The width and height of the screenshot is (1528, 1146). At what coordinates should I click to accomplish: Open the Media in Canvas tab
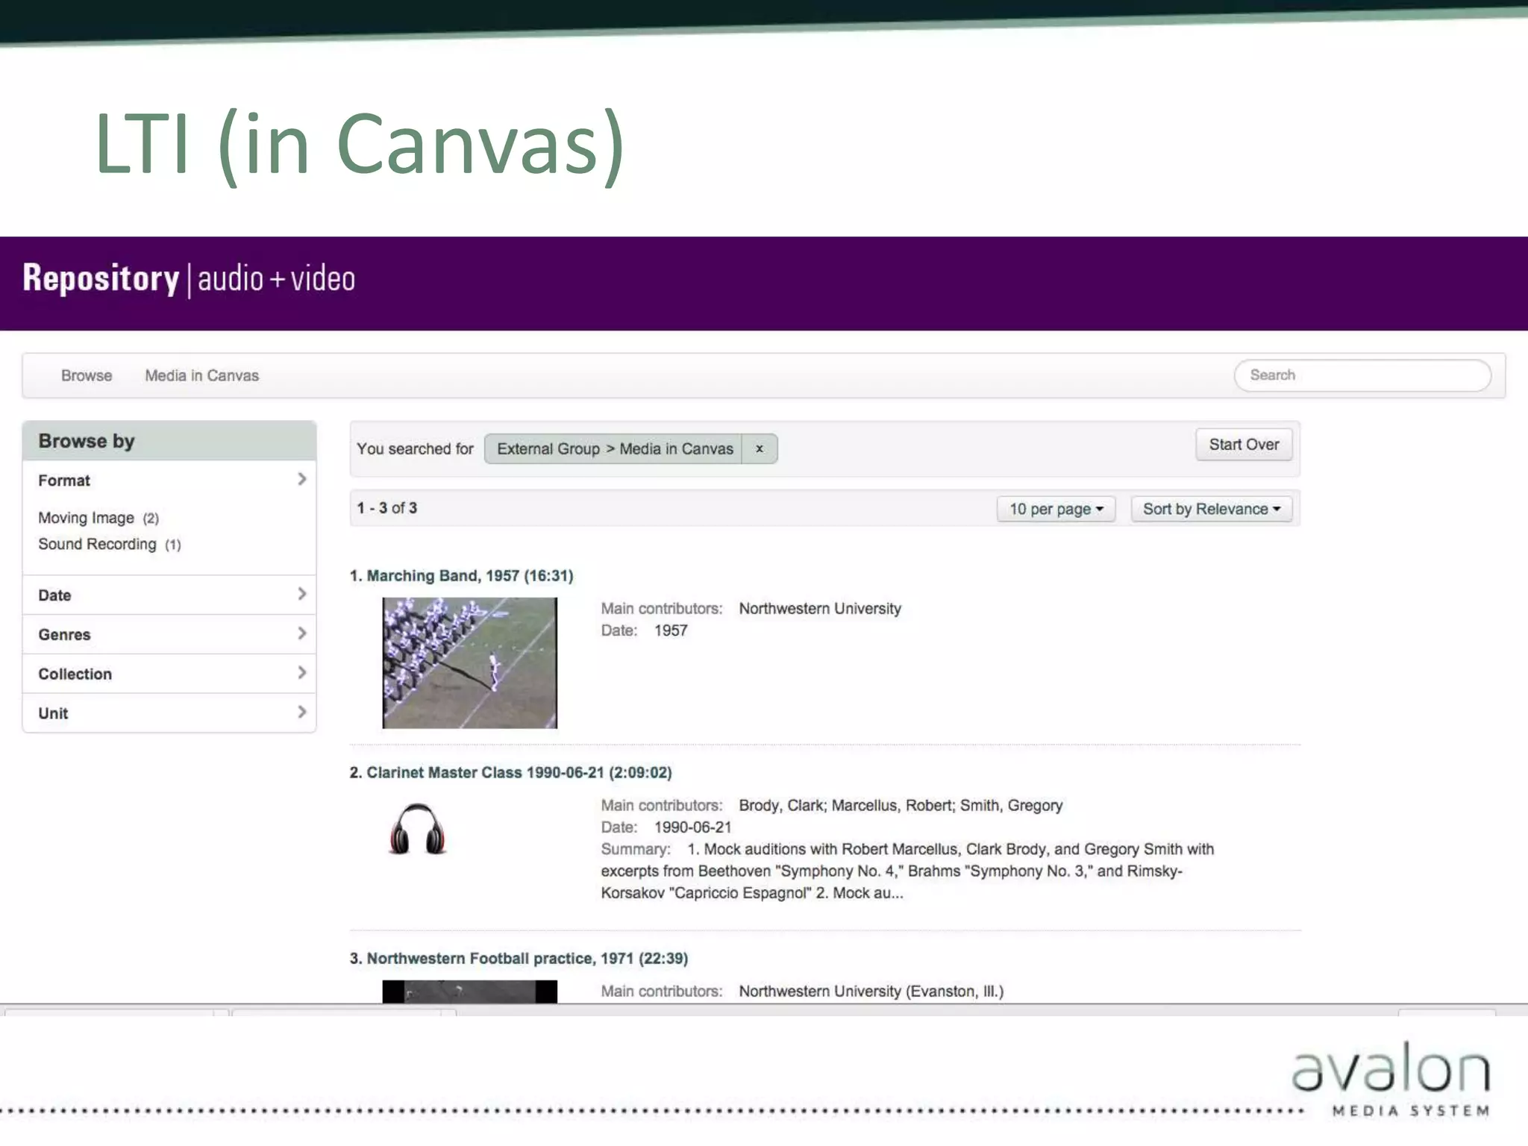coord(201,375)
